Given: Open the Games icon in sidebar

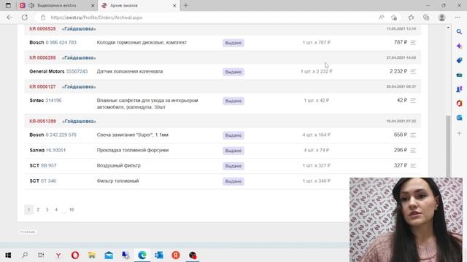Looking at the screenshot, I should pyautogui.click(x=459, y=89).
